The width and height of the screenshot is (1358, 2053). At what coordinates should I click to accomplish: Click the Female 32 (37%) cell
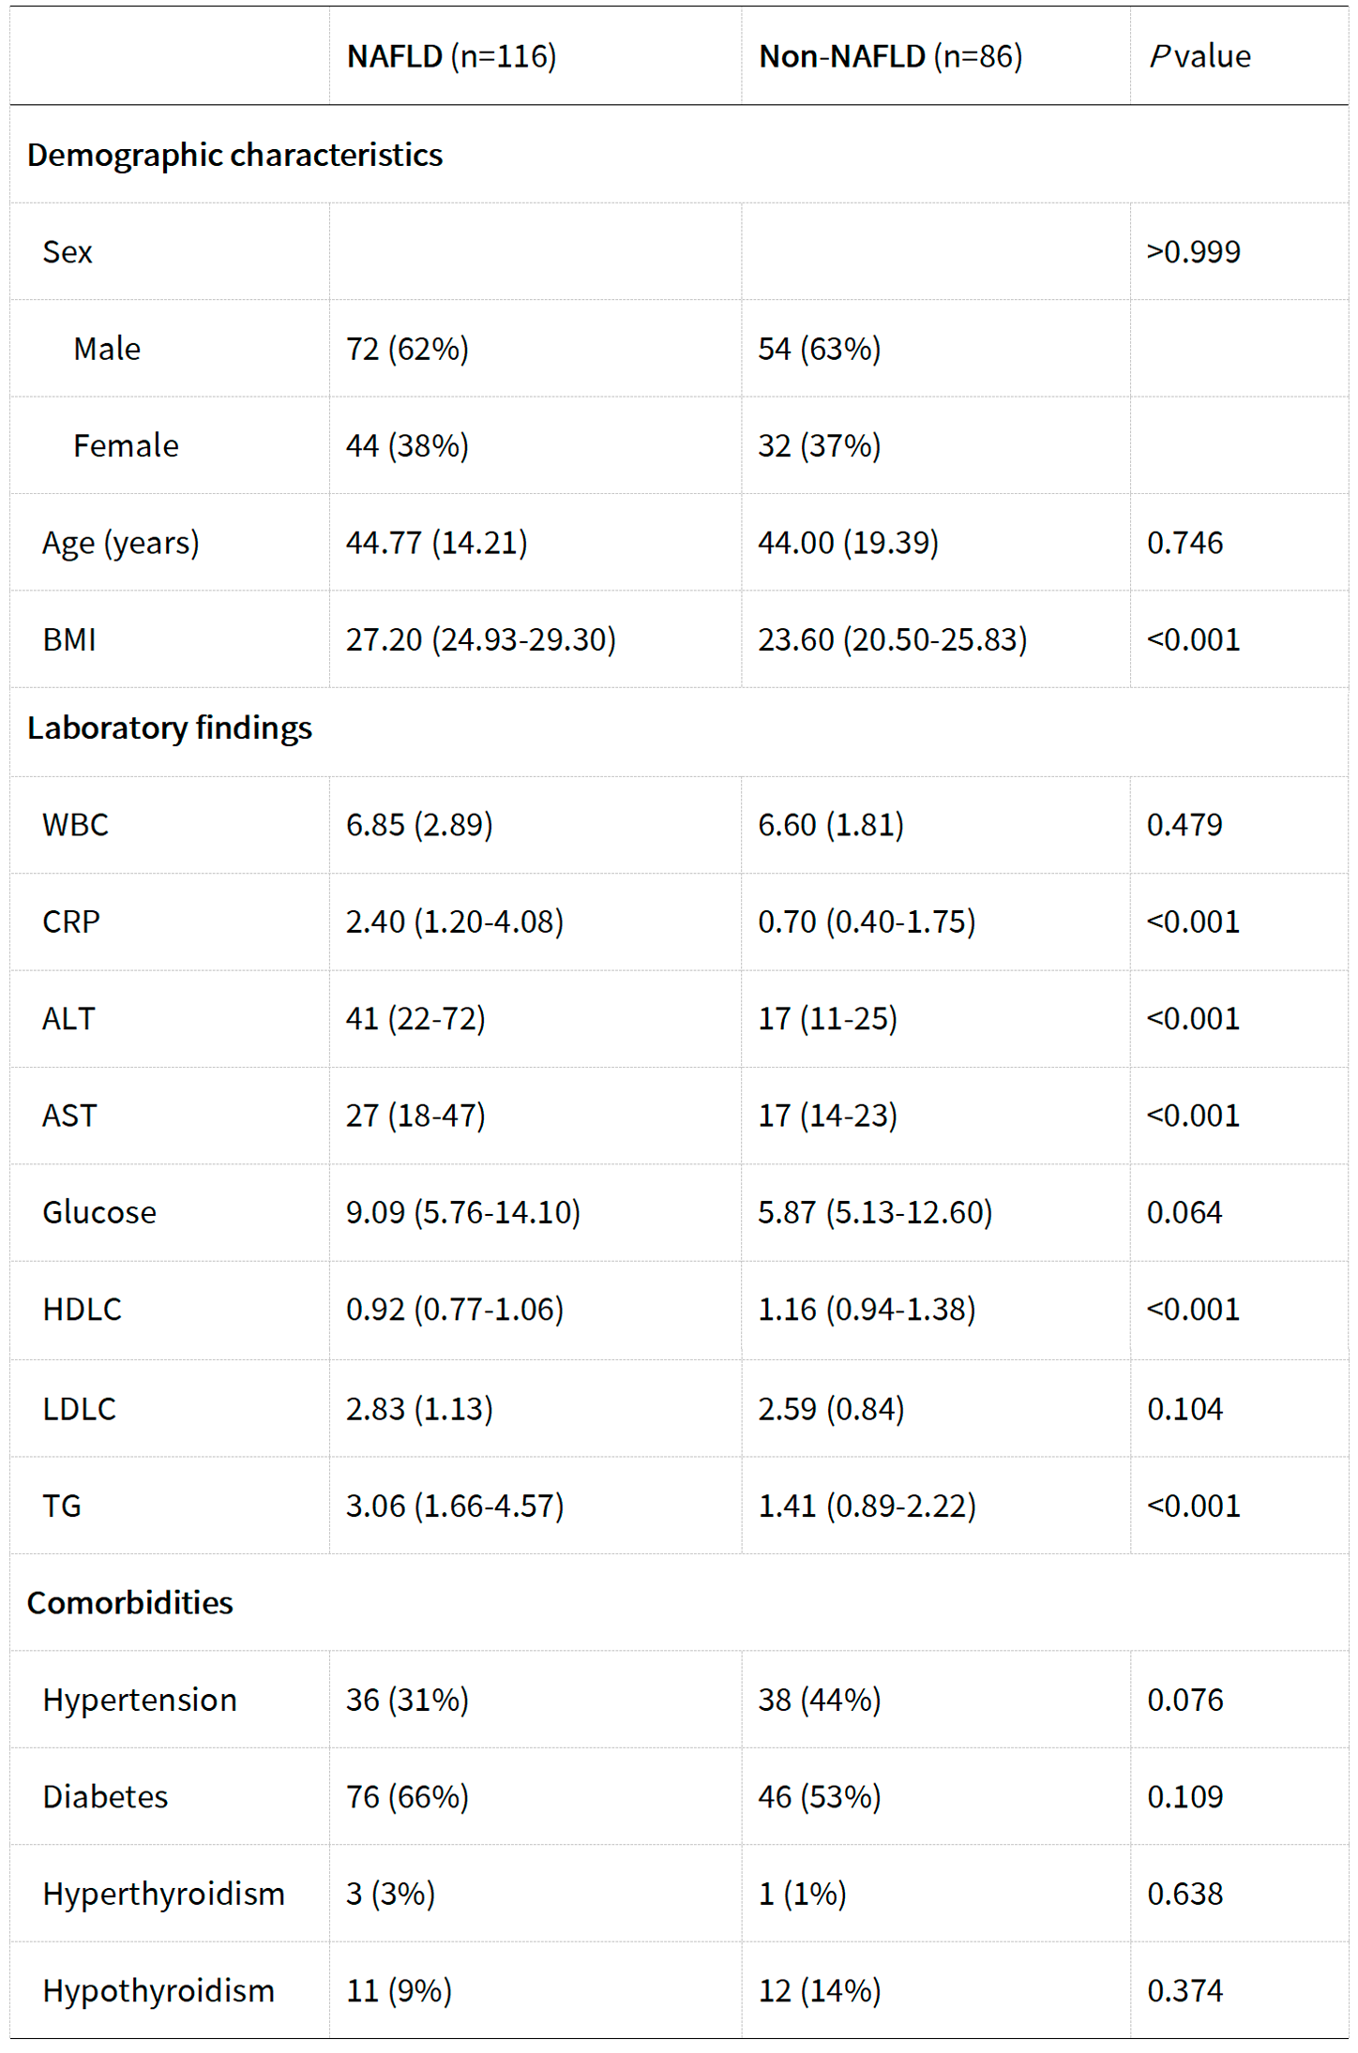[819, 445]
